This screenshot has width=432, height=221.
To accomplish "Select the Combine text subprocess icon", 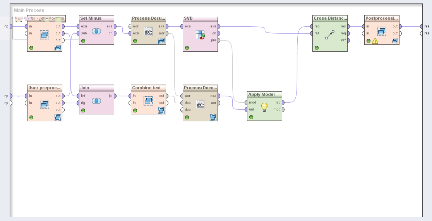I will coord(148,101).
